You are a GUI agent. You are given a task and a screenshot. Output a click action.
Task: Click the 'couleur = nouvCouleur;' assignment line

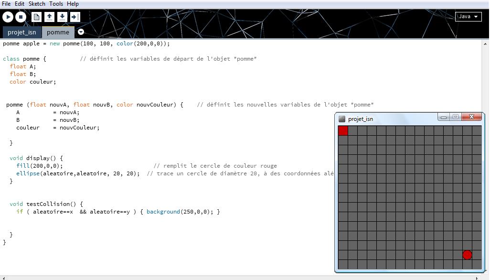click(58, 128)
